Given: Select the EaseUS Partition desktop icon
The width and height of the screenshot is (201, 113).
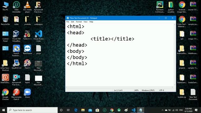Looking at the screenshot, I should click(16, 51).
